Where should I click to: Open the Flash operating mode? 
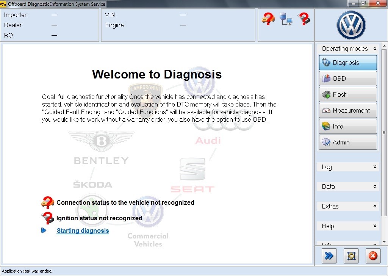pos(348,94)
